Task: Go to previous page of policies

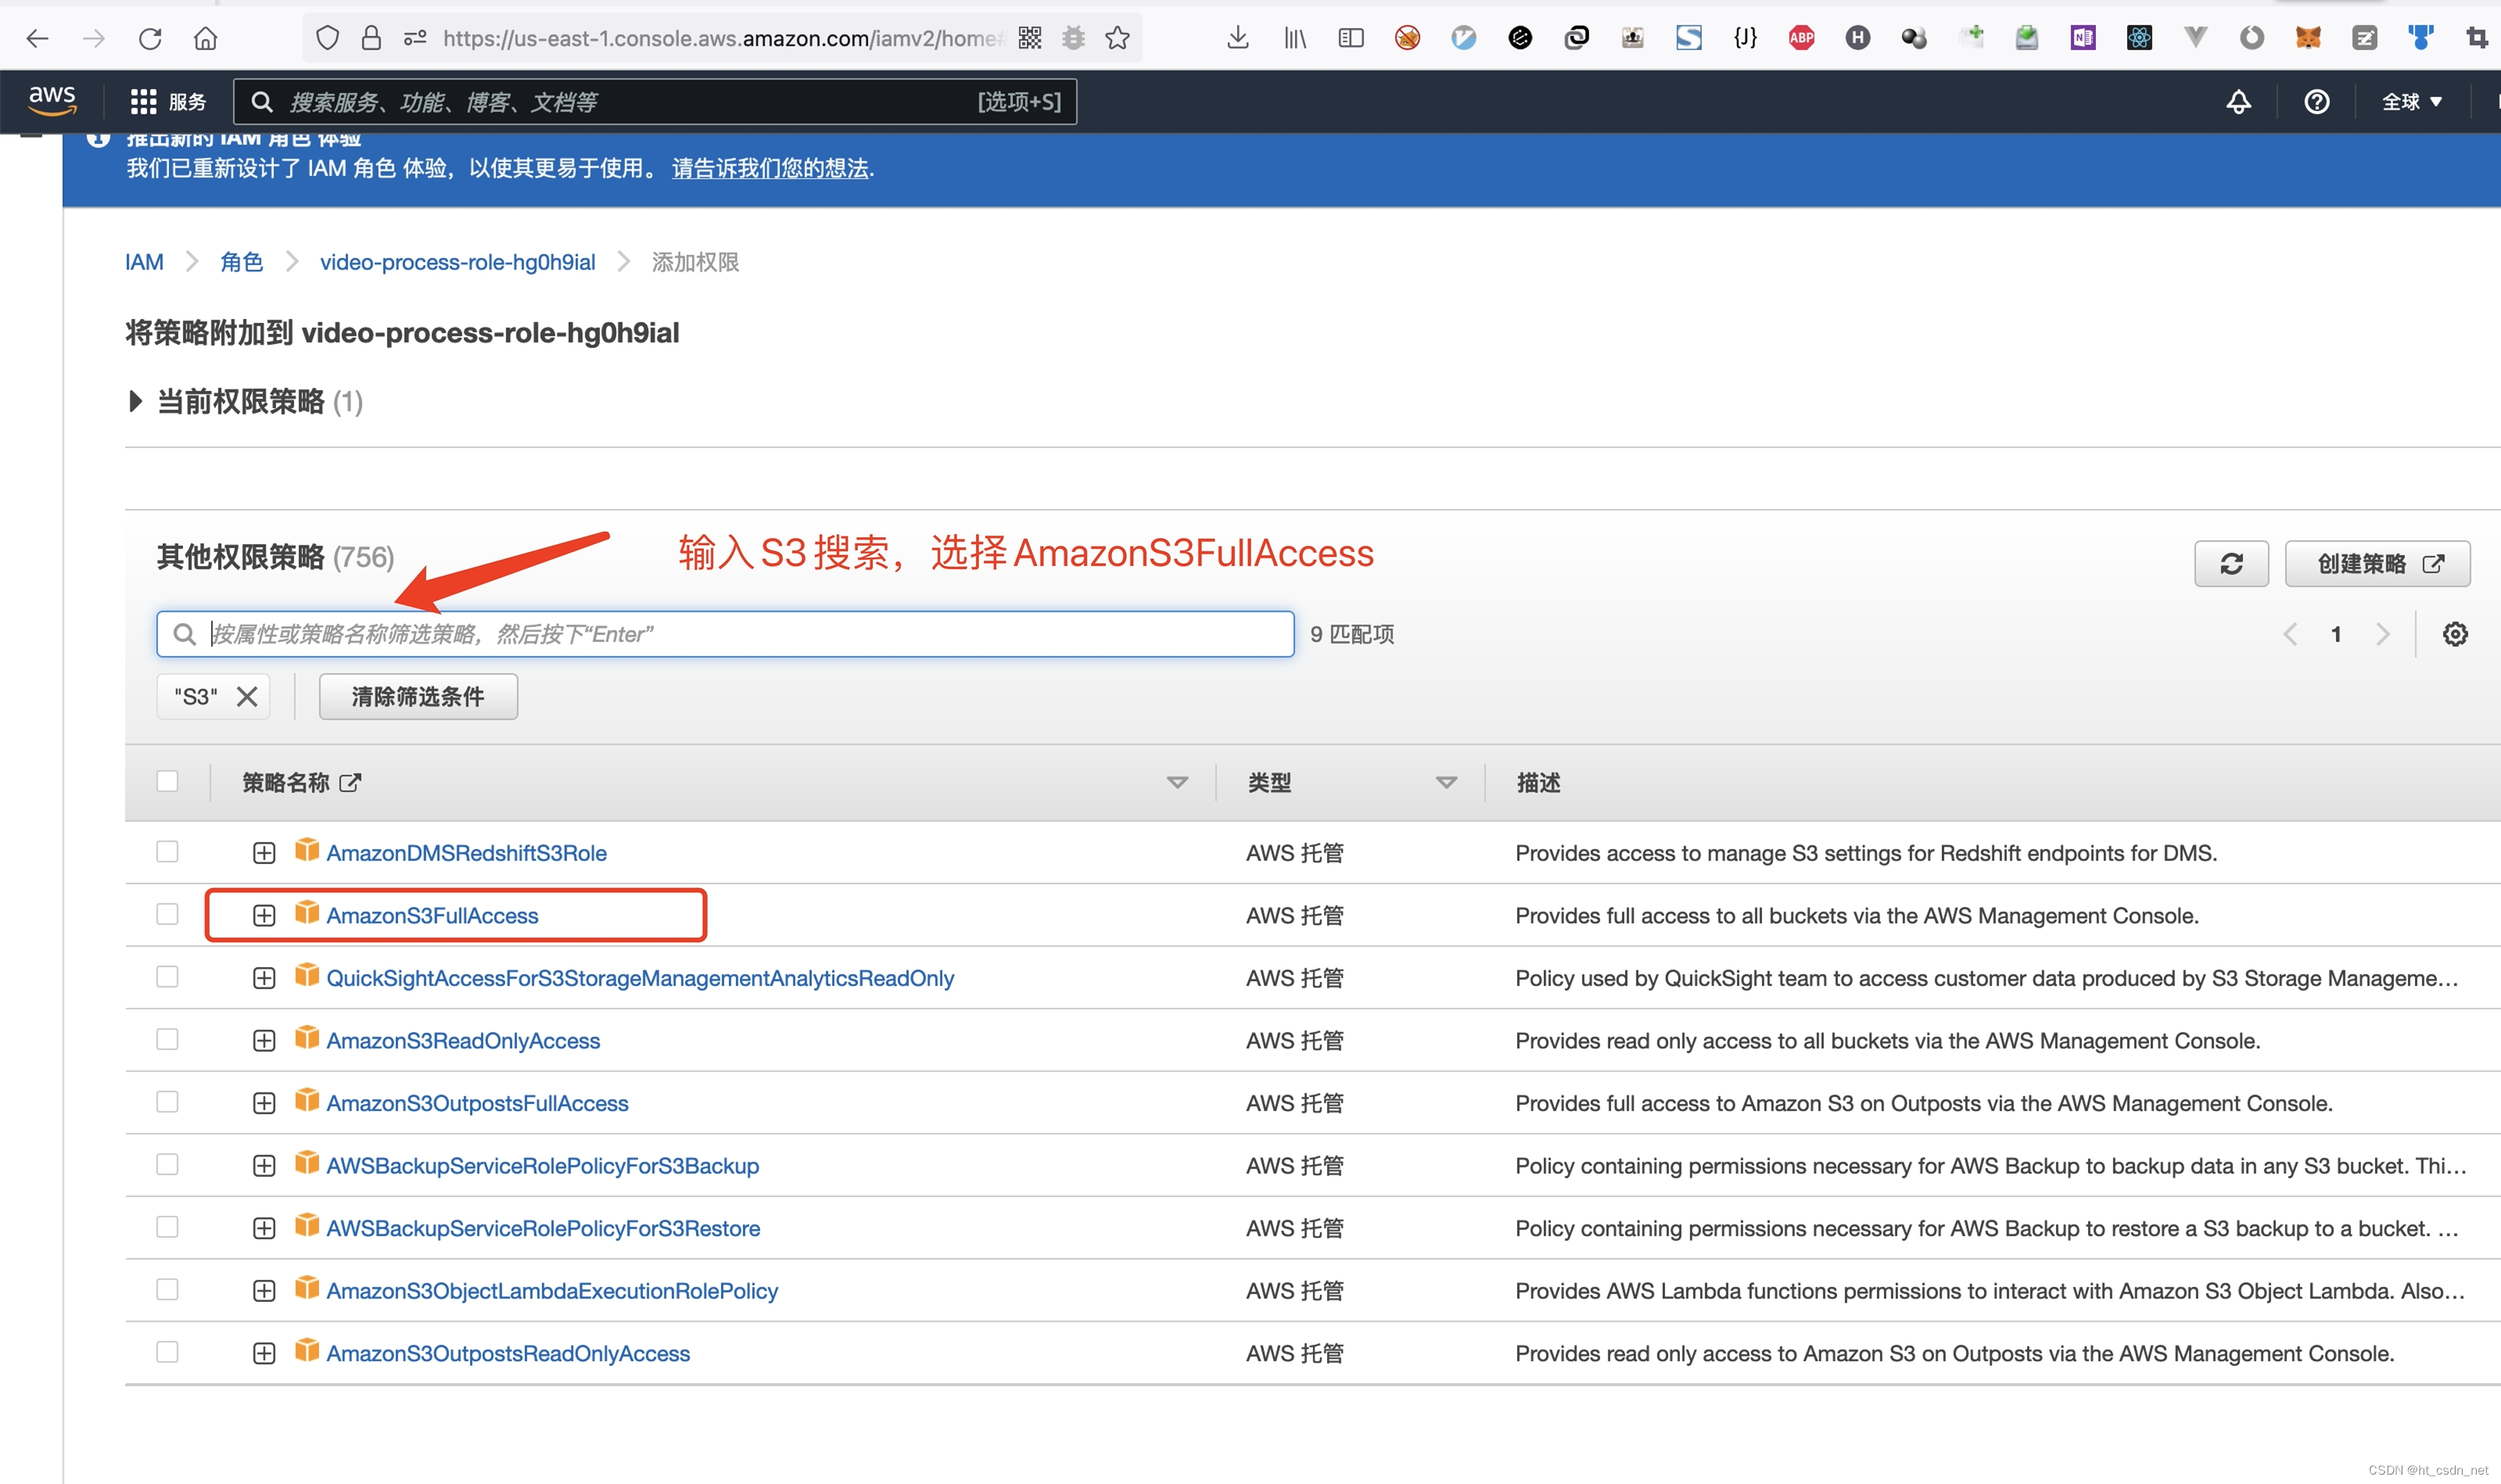Action: (x=2290, y=634)
